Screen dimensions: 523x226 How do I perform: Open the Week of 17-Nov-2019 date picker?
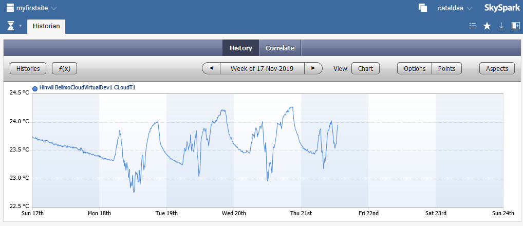pyautogui.click(x=262, y=68)
